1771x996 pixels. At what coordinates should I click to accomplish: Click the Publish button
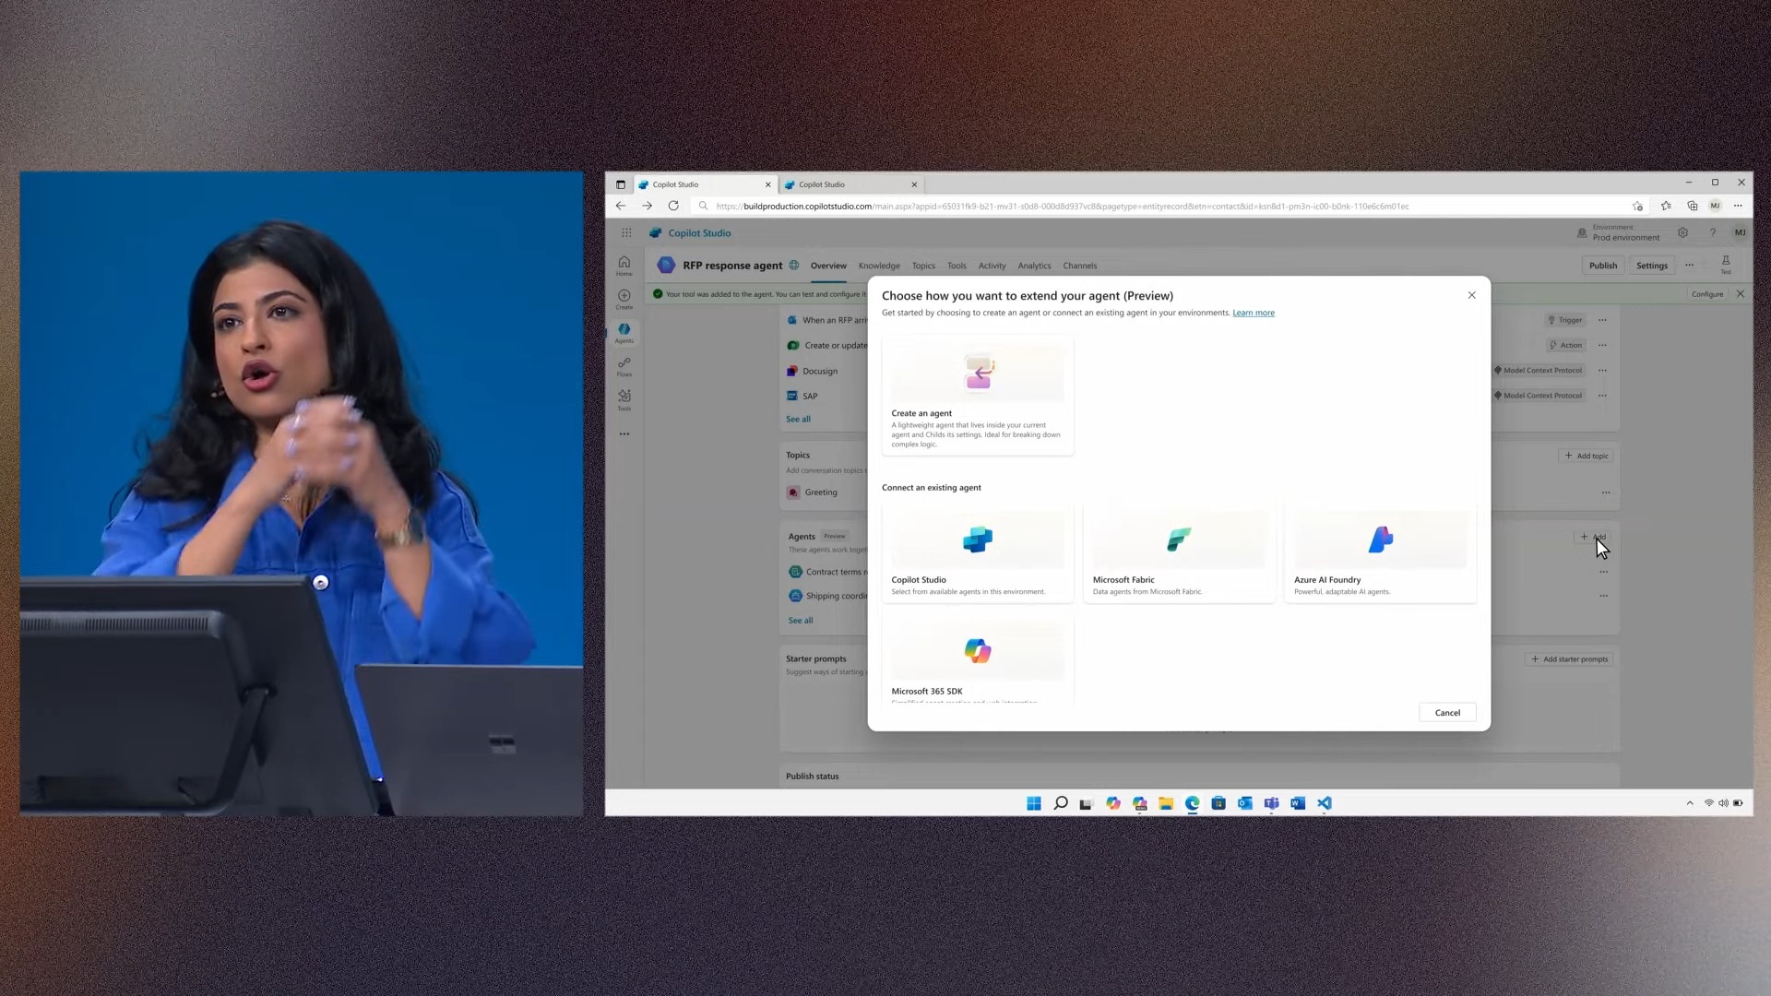[1603, 266]
